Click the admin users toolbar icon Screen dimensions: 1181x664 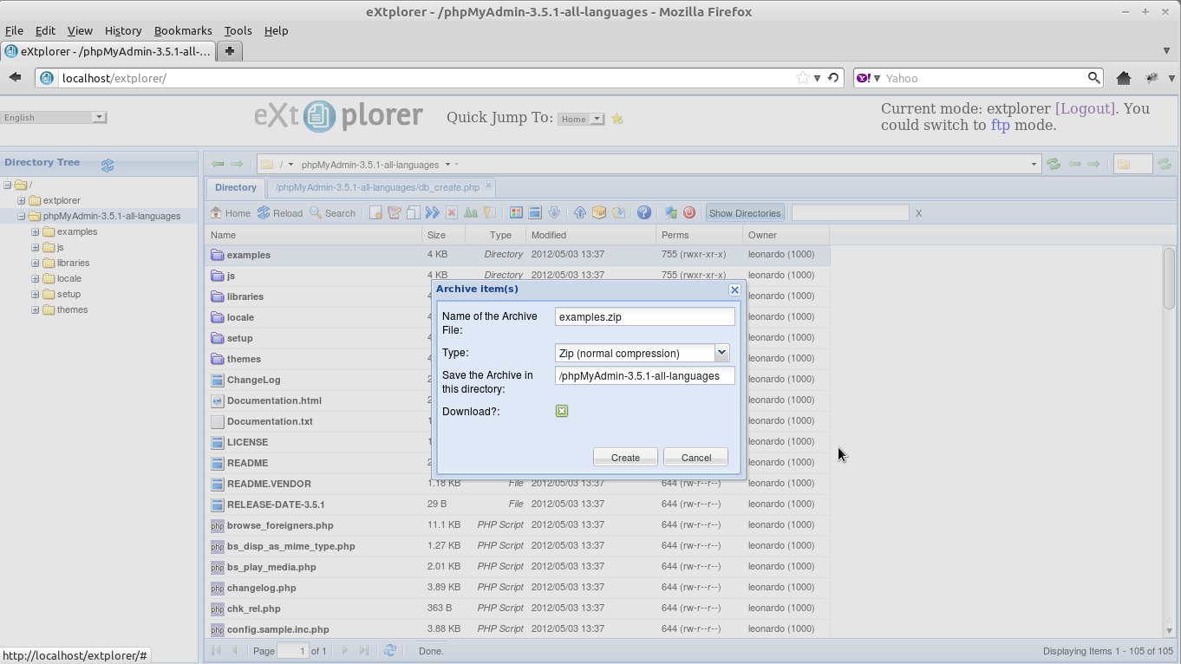(670, 213)
